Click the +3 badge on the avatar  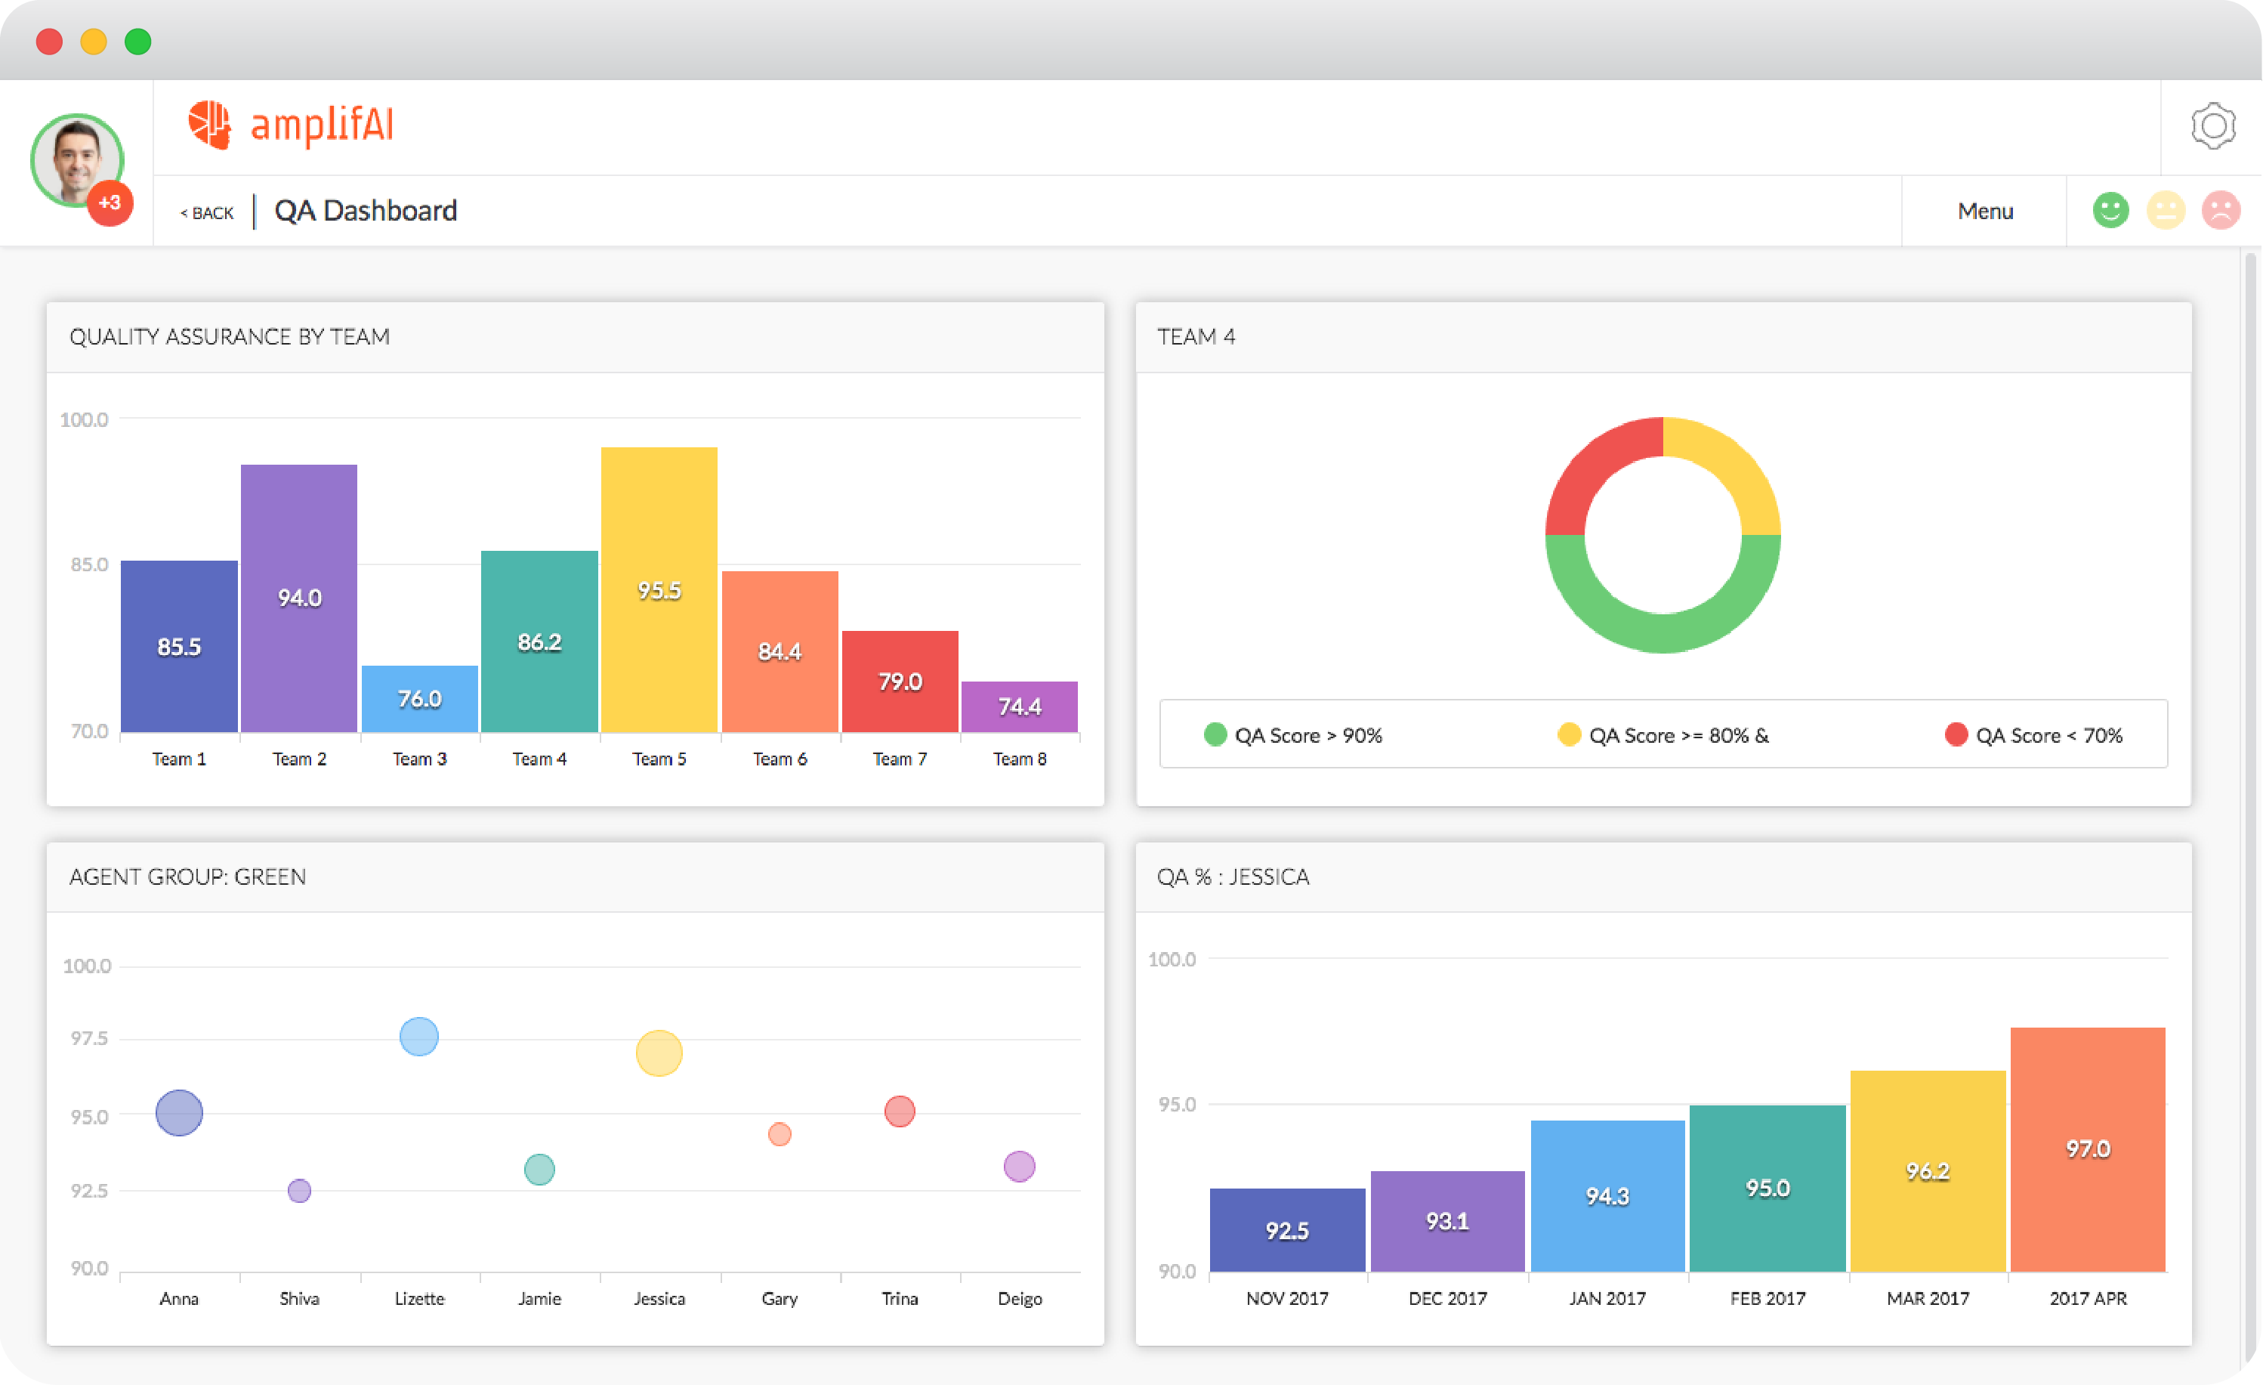(x=110, y=204)
